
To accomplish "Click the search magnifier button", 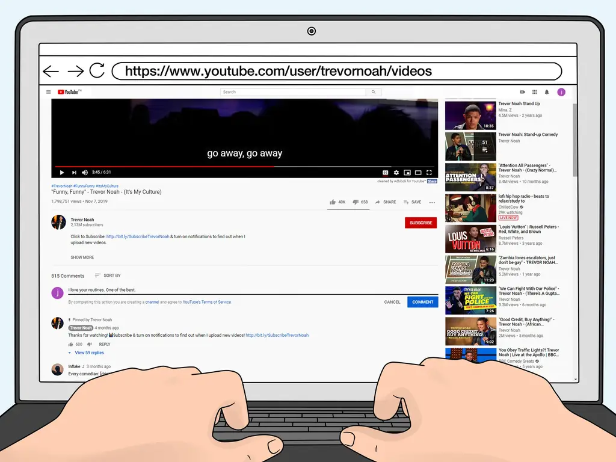I will (x=374, y=92).
